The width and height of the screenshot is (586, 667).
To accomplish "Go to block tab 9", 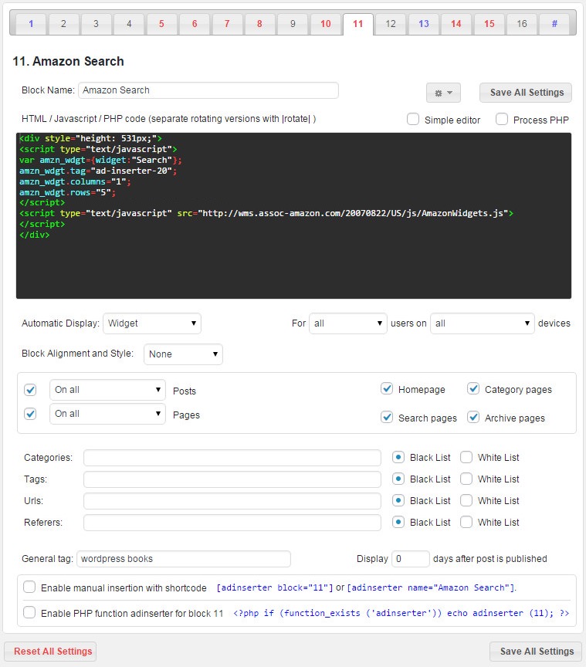I will pos(293,24).
